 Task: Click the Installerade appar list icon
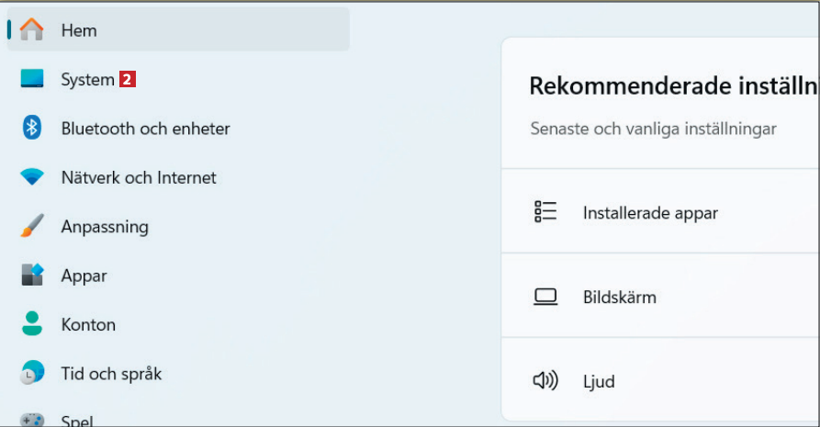pyautogui.click(x=545, y=212)
